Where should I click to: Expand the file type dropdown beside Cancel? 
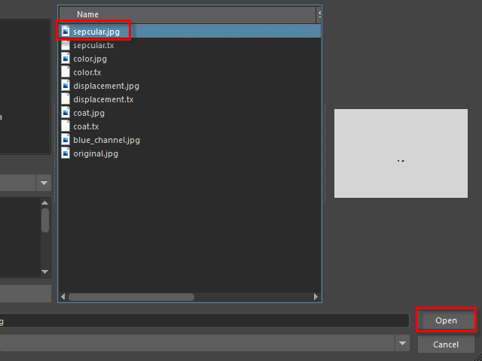point(403,344)
